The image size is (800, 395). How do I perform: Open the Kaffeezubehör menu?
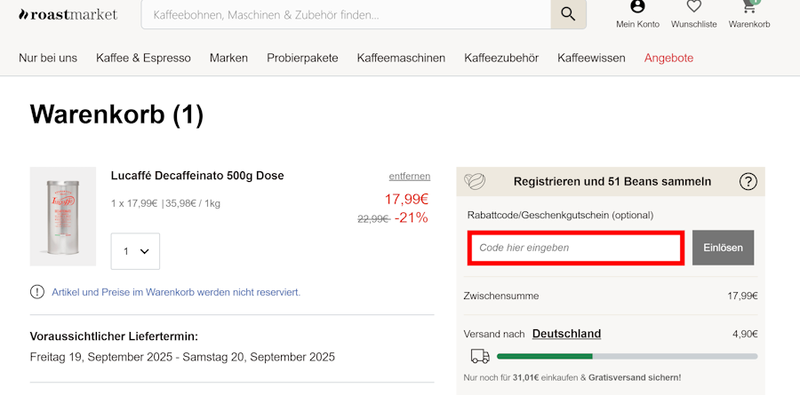(501, 58)
